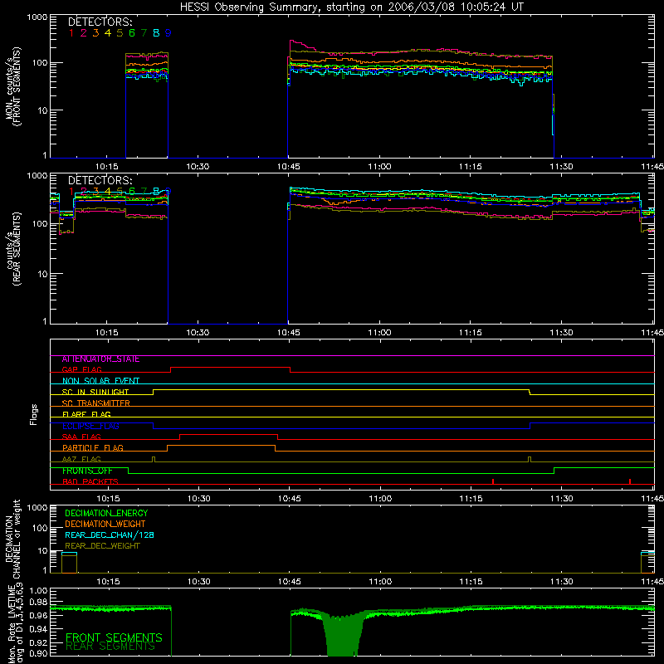Click the BAD_PACKETS red spike just after 11:15
The image size is (664, 664).
pos(493,481)
